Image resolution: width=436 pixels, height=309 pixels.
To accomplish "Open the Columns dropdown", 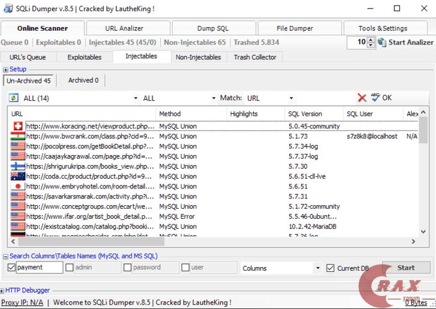I will click(x=318, y=268).
